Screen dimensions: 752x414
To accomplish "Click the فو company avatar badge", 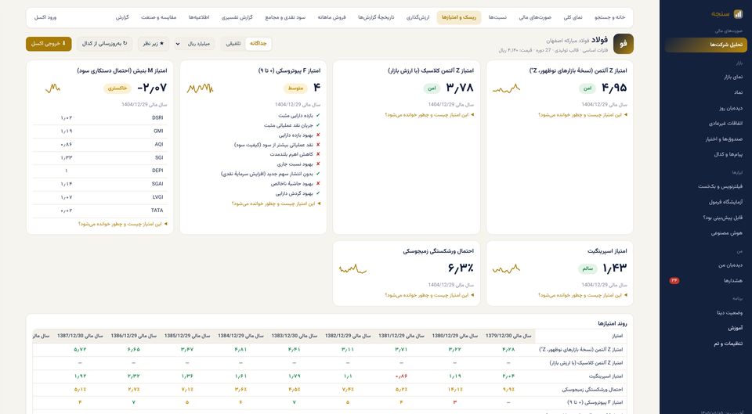I will [623, 44].
